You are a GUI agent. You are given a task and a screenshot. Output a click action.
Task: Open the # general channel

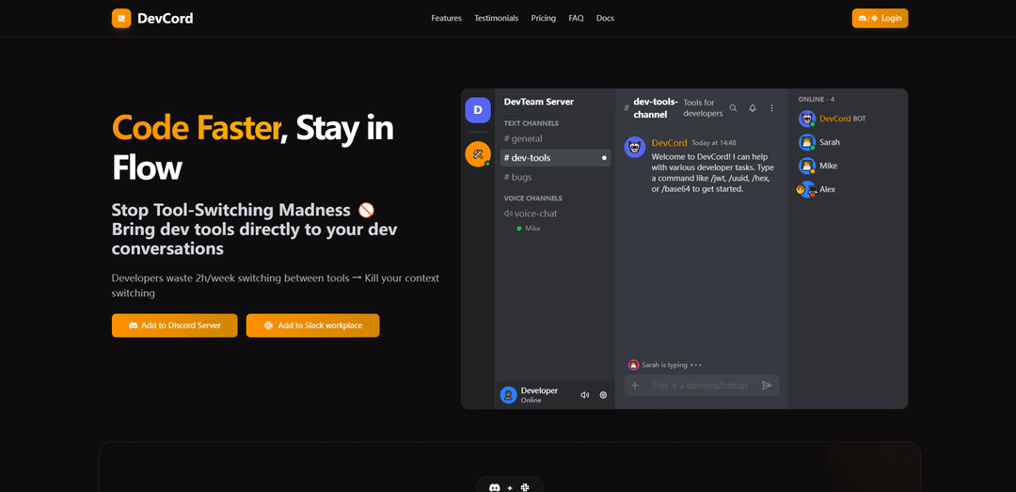point(555,138)
